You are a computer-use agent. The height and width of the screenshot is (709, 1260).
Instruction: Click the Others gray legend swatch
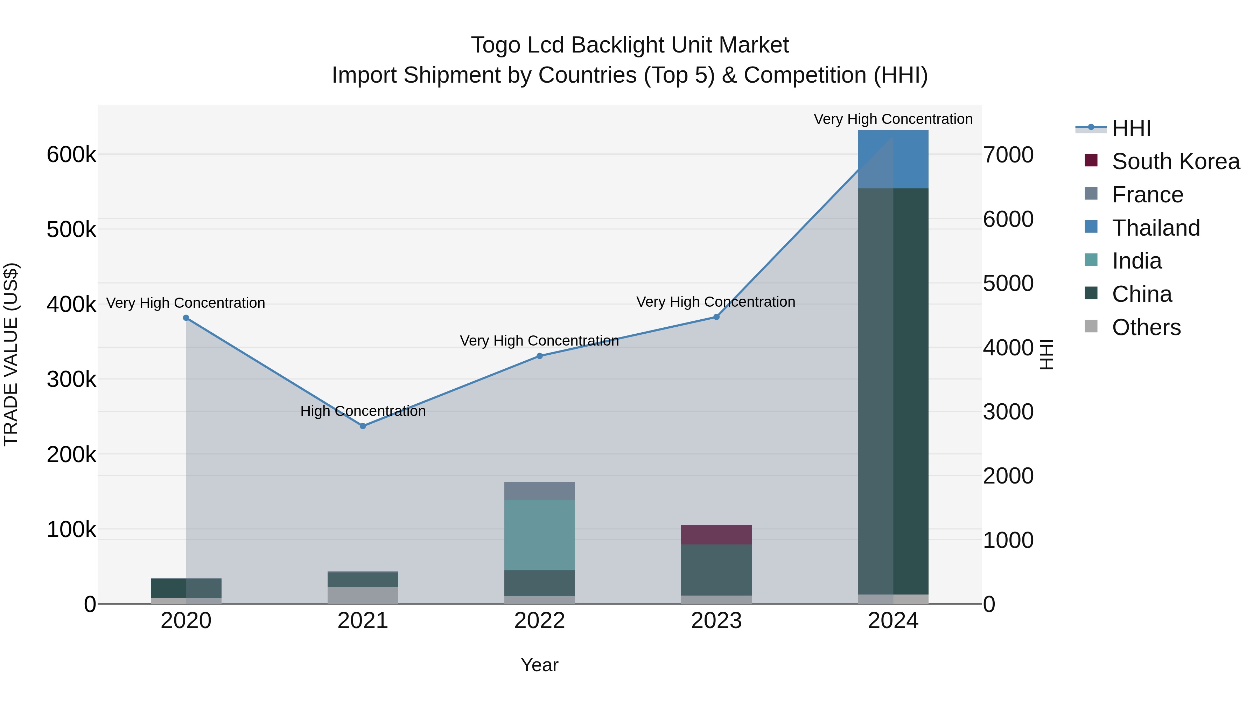pos(1091,326)
